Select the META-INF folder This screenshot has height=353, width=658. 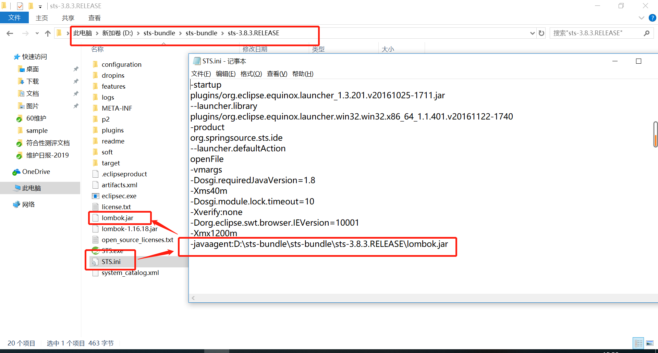point(117,108)
